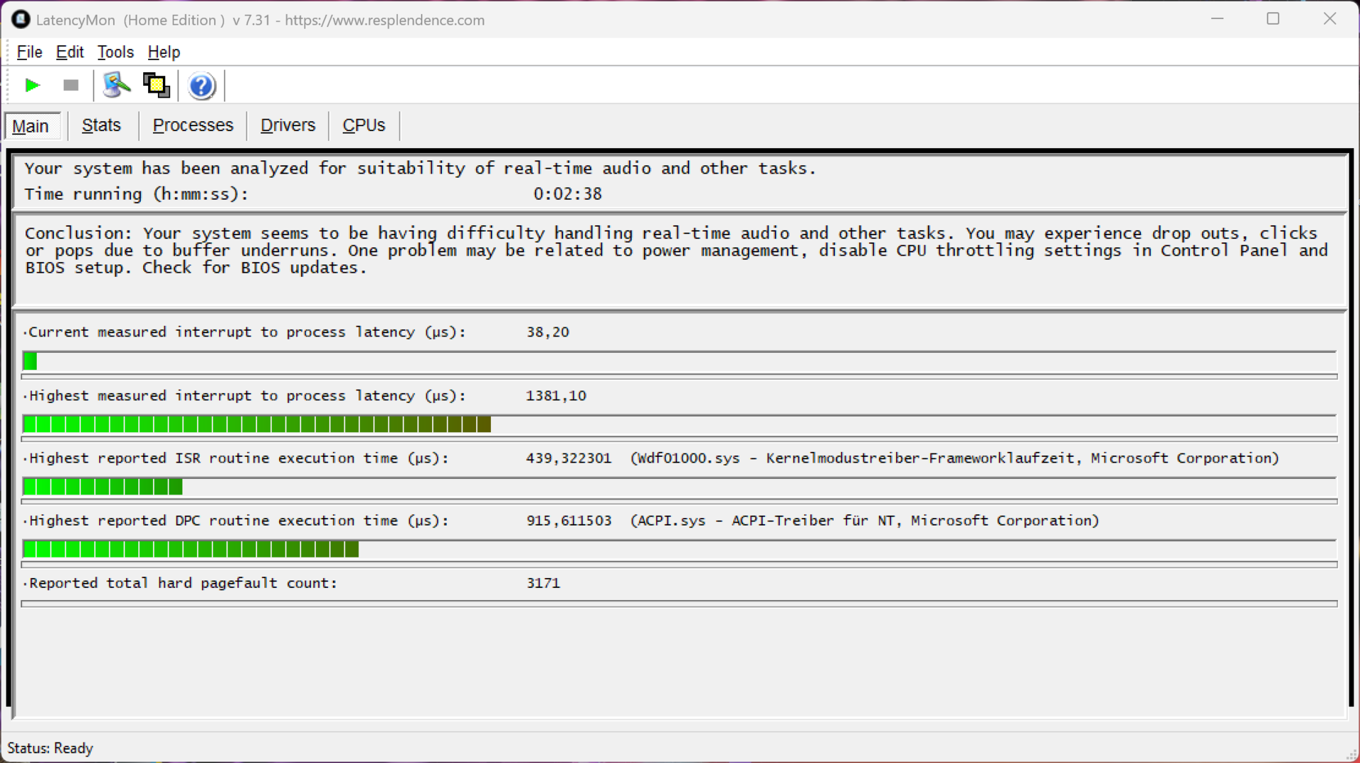Open the Tools menu
1360x763 pixels.
tap(115, 52)
